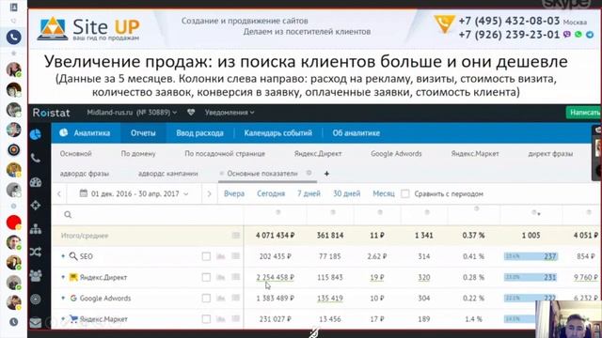Open list icon in Google Adwords row
Image resolution: width=602 pixels, height=338 pixels.
pos(236,298)
